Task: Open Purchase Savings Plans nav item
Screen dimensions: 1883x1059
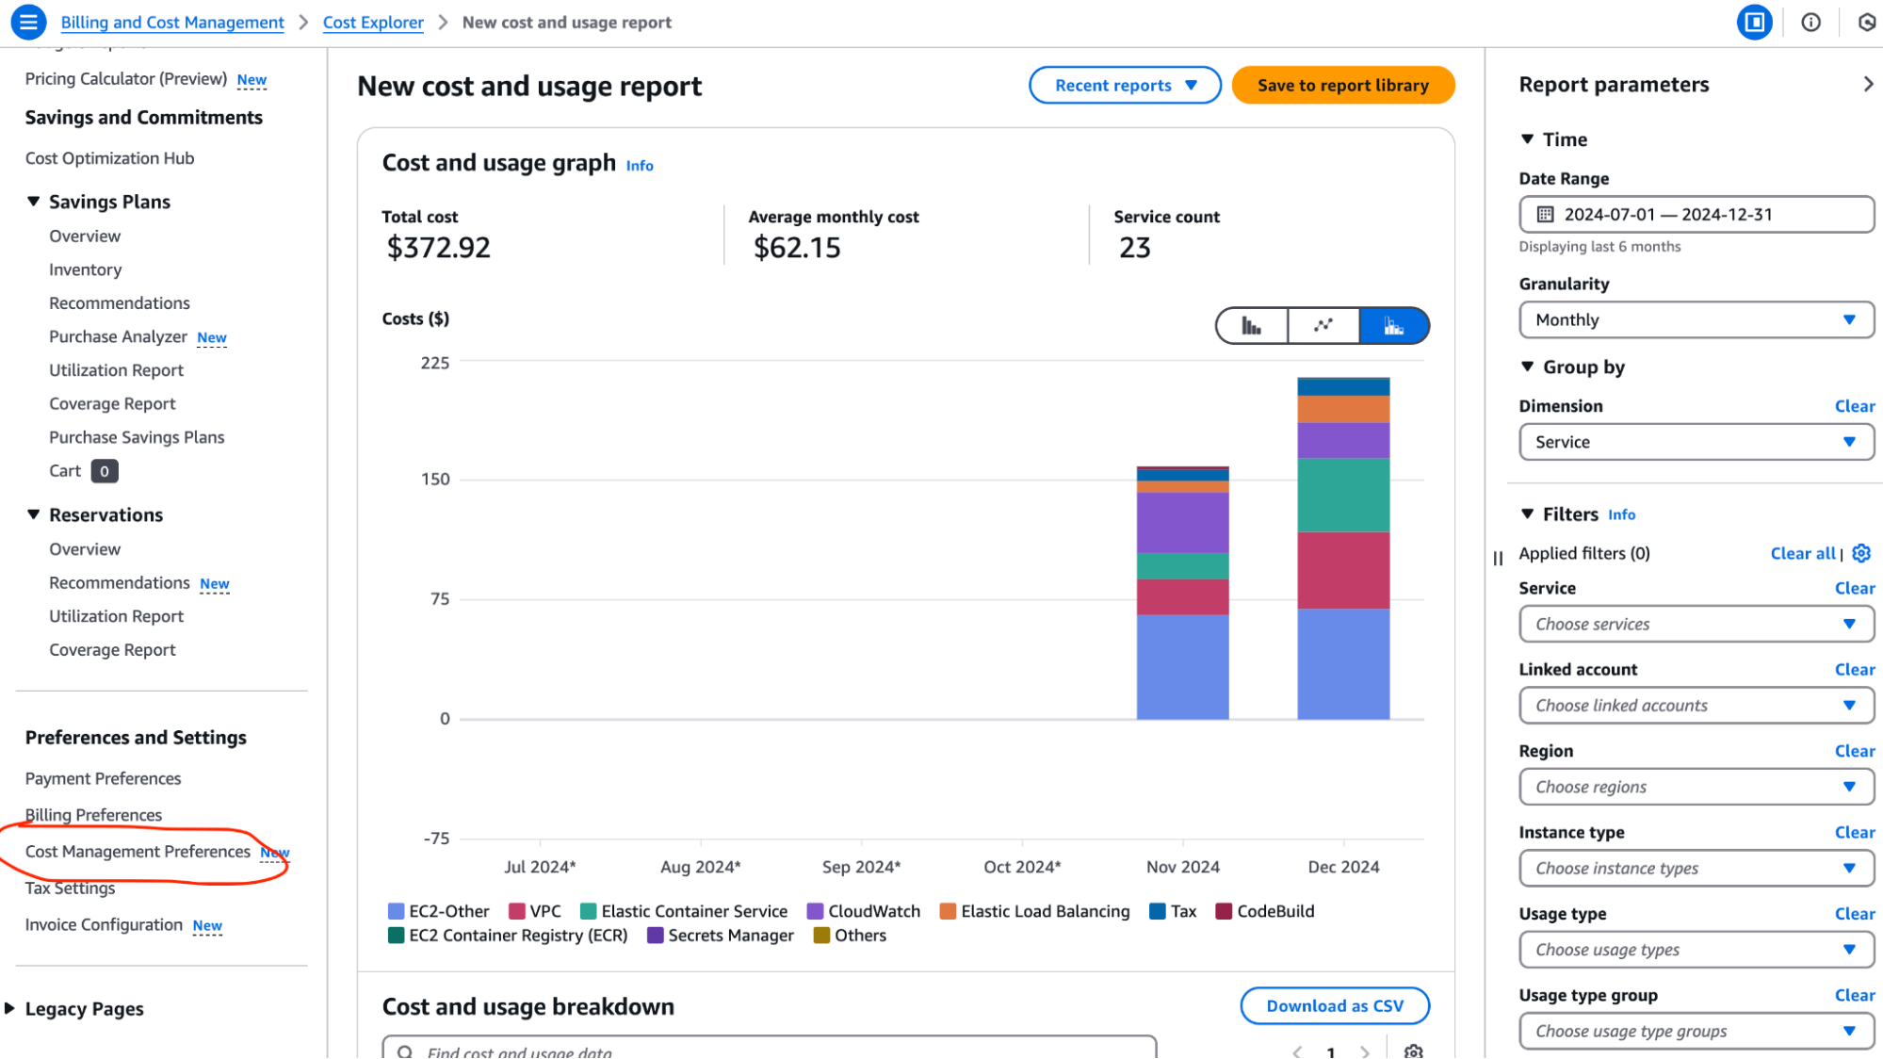Action: coord(137,437)
